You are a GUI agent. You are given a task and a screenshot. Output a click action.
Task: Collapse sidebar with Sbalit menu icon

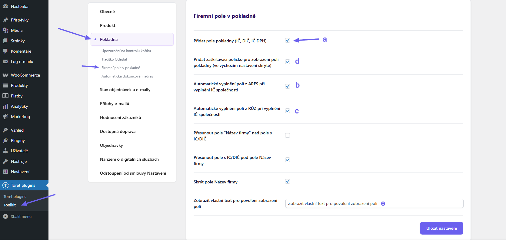coord(5,216)
